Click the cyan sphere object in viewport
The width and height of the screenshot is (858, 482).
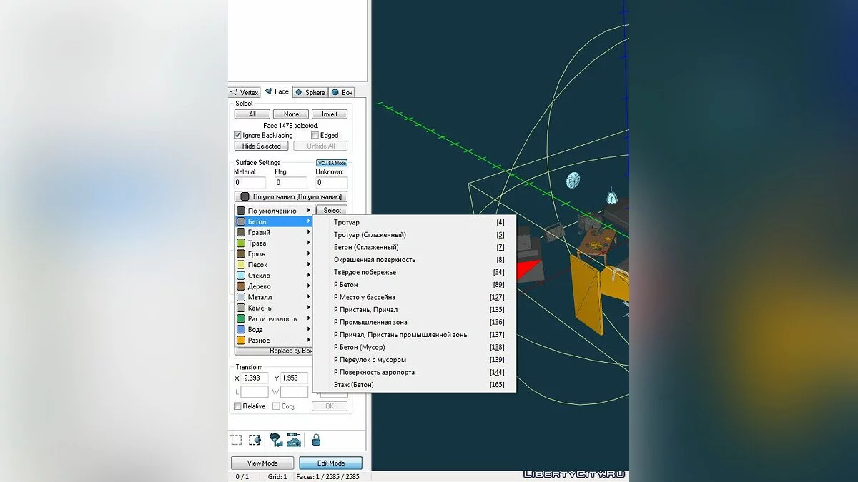(x=573, y=180)
